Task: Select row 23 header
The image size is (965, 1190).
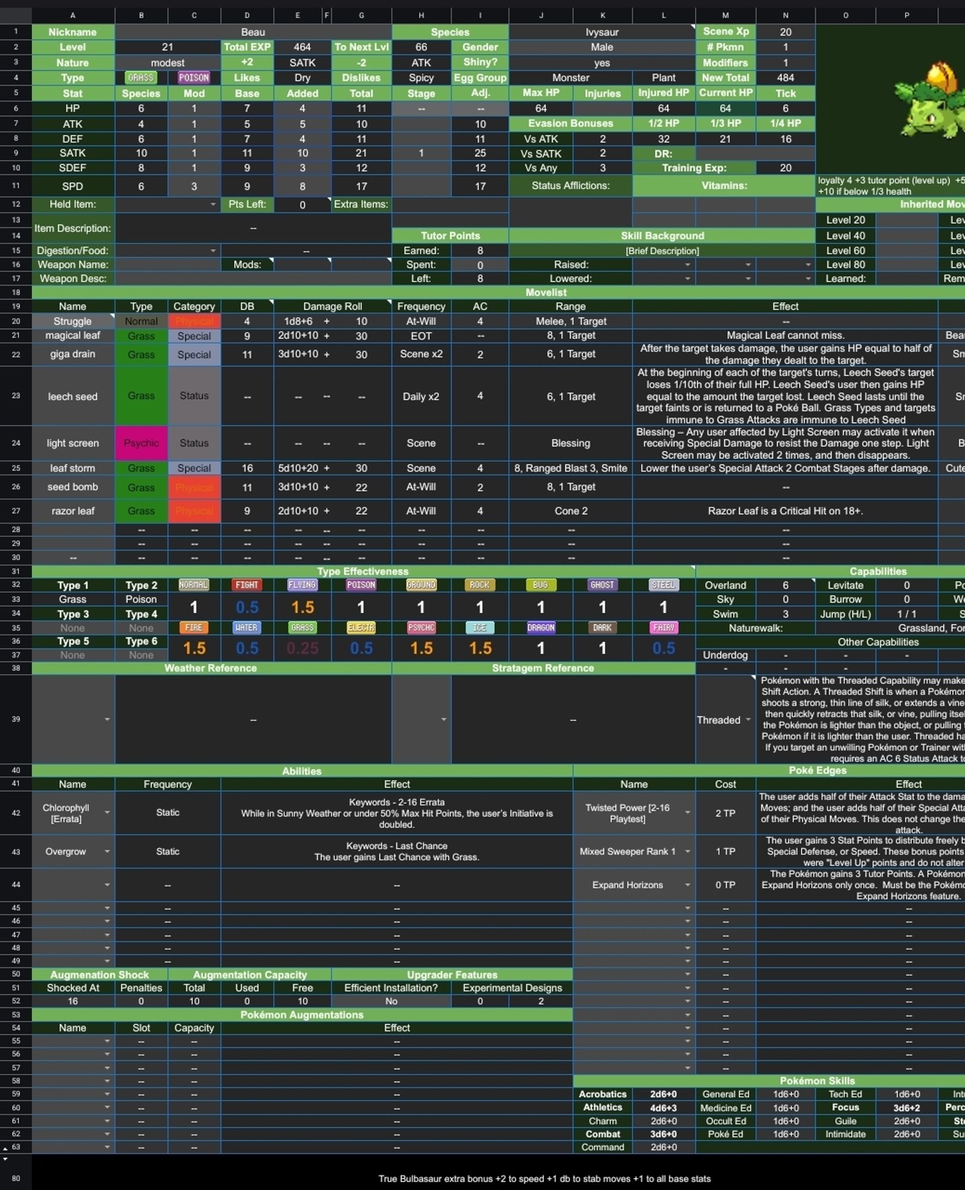Action: pyautogui.click(x=16, y=396)
